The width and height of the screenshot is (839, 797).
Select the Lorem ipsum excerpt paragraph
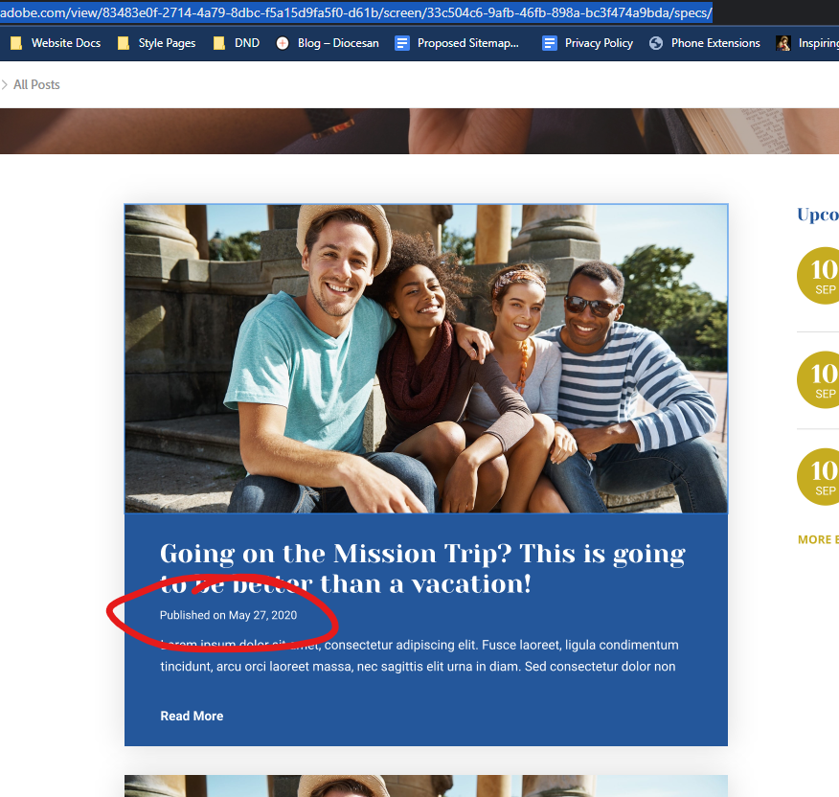pos(419,655)
